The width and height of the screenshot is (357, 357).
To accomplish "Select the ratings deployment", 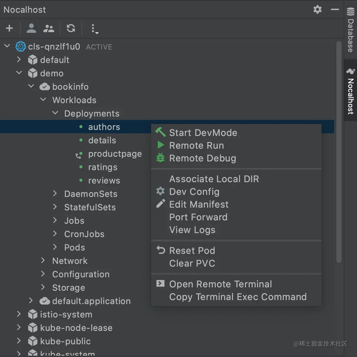I will point(103,167).
